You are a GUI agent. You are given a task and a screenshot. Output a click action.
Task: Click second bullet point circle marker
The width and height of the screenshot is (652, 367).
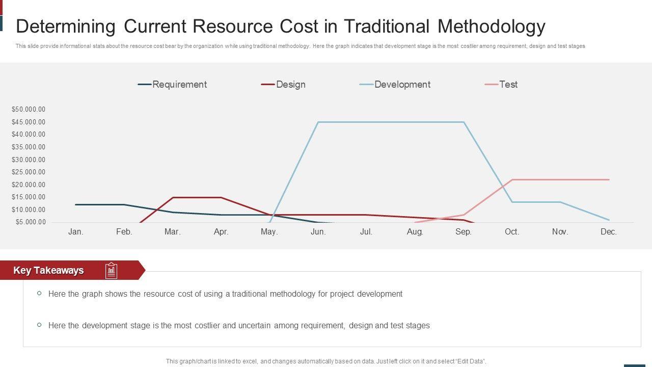click(39, 325)
